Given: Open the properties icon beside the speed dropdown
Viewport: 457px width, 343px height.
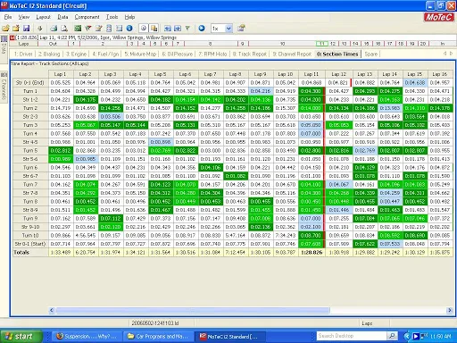Looking at the screenshot, I should pyautogui.click(x=241, y=29).
